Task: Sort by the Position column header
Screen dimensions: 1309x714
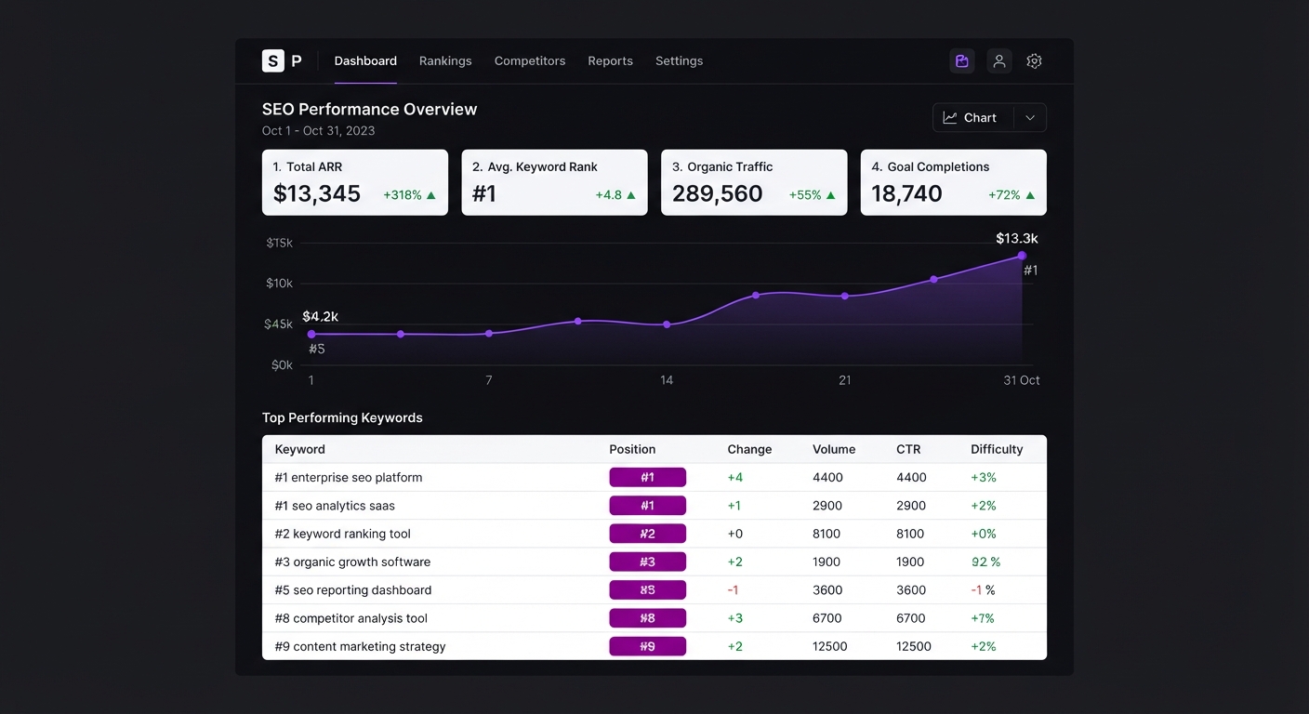Action: coord(632,449)
